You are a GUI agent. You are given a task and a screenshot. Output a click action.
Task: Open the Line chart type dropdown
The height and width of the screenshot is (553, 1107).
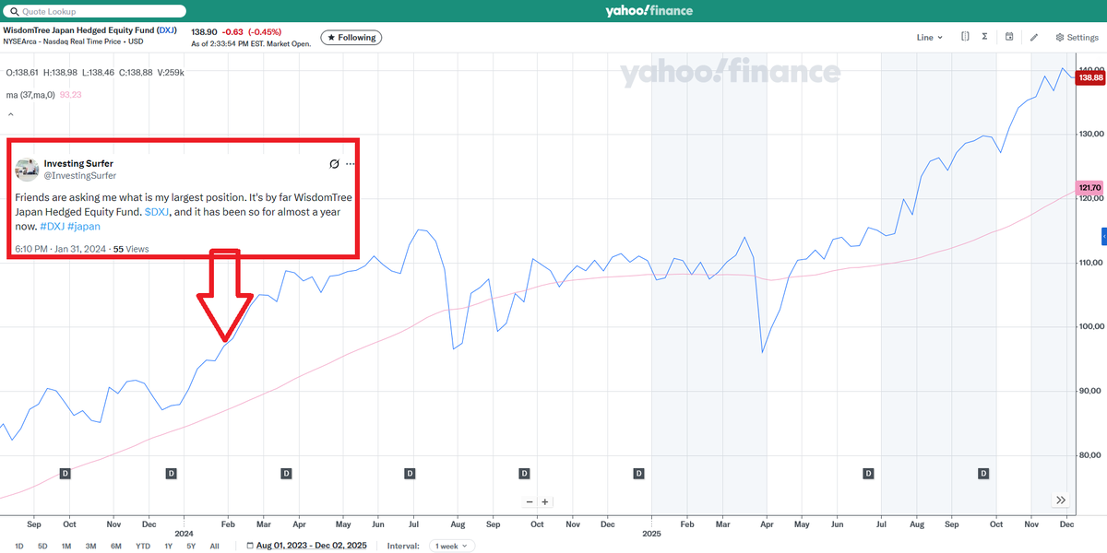point(930,38)
